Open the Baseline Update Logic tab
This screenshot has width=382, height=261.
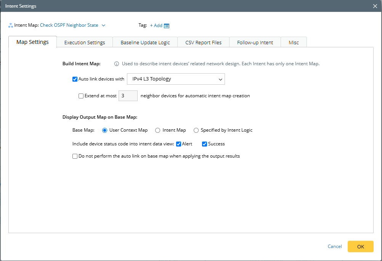[x=145, y=42]
